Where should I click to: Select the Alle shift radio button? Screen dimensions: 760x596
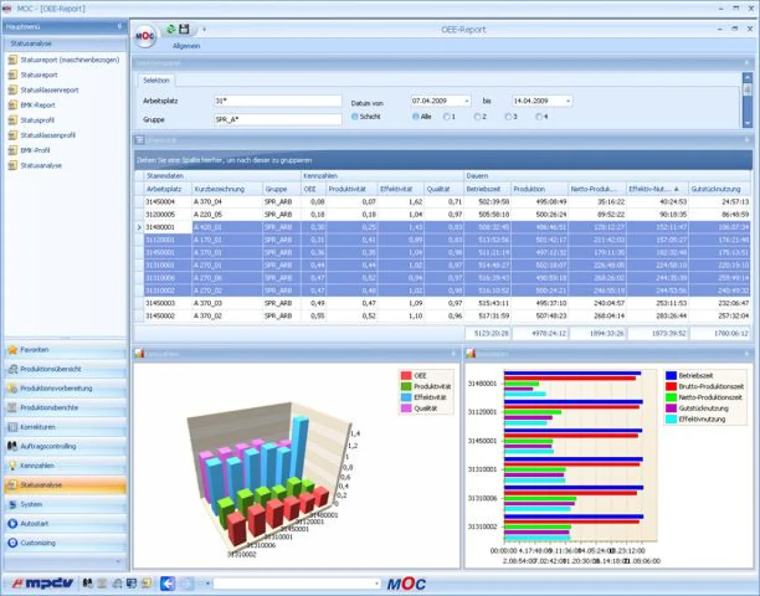[x=416, y=117]
